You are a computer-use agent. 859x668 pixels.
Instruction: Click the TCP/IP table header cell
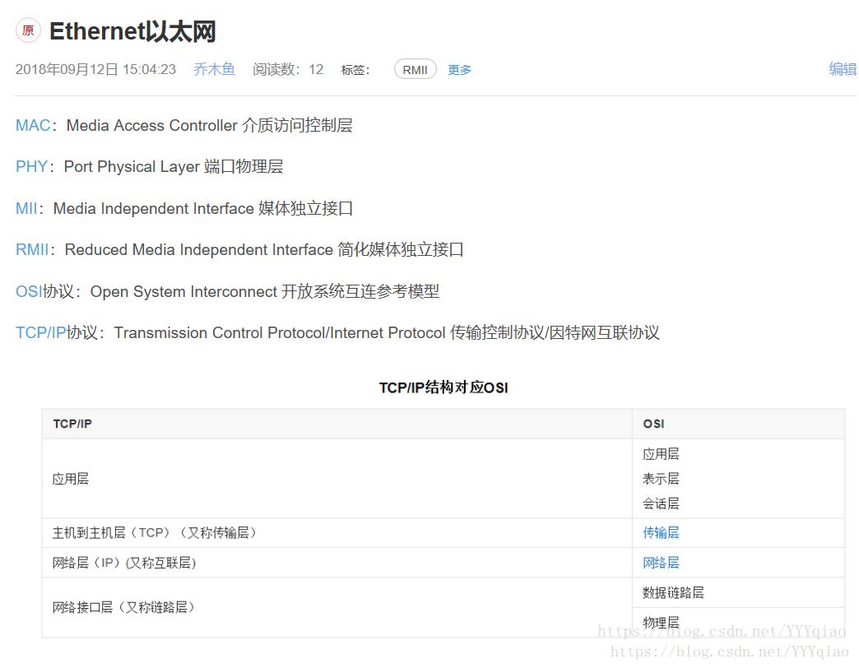click(71, 424)
